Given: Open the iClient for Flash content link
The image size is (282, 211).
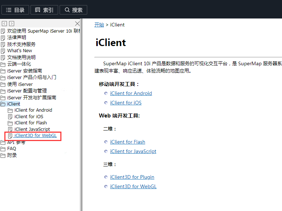Looking at the screenshot, I should [128, 142].
